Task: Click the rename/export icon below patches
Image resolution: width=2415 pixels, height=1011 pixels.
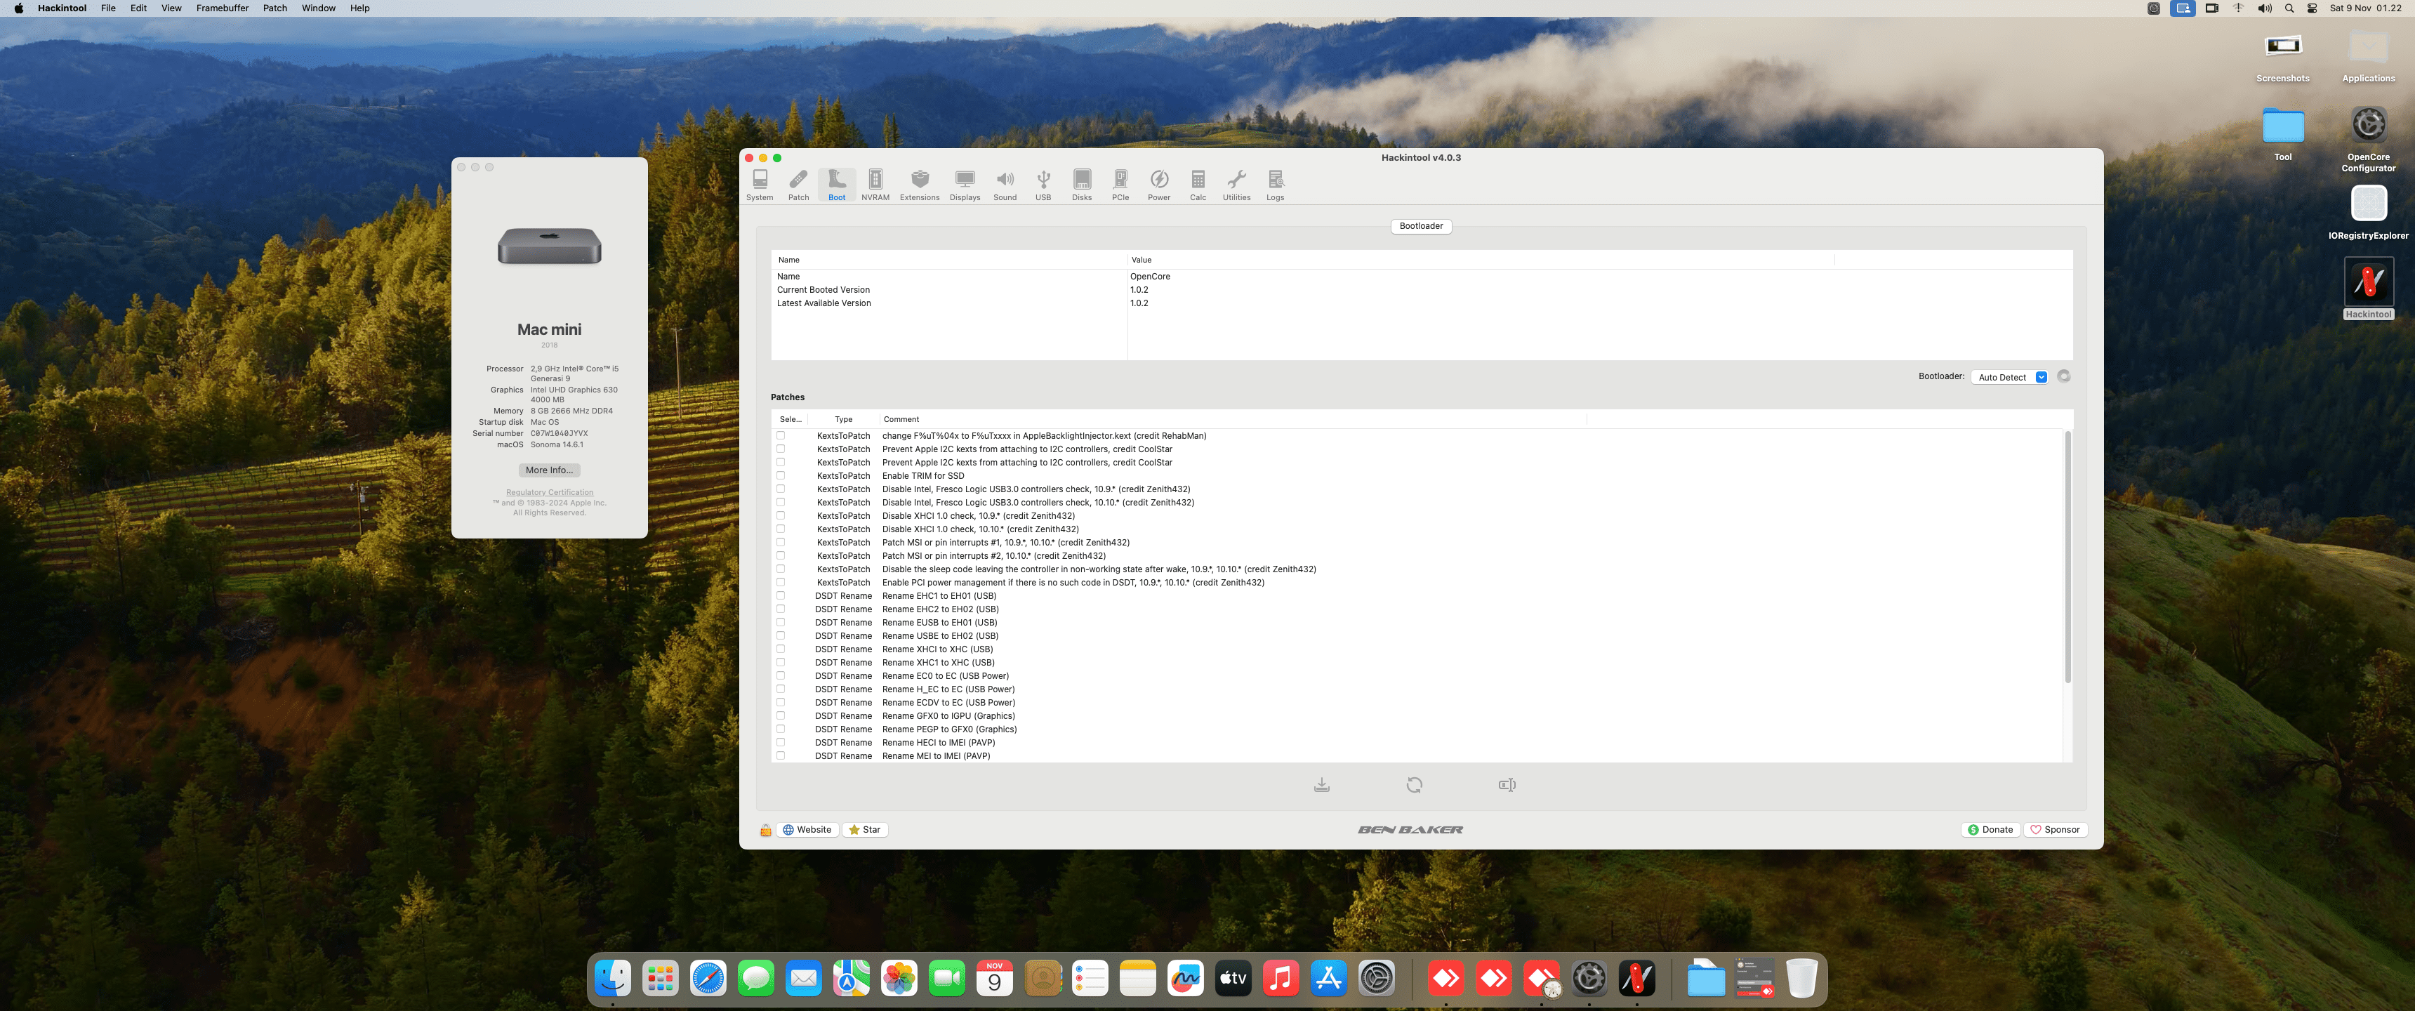Action: click(x=1507, y=785)
